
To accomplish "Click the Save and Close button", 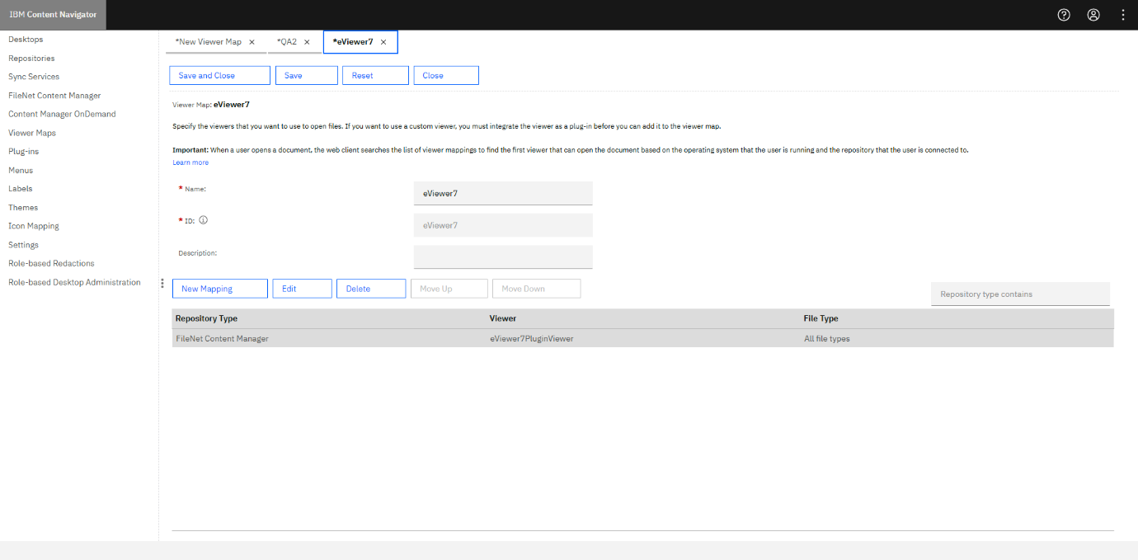I will coord(219,76).
